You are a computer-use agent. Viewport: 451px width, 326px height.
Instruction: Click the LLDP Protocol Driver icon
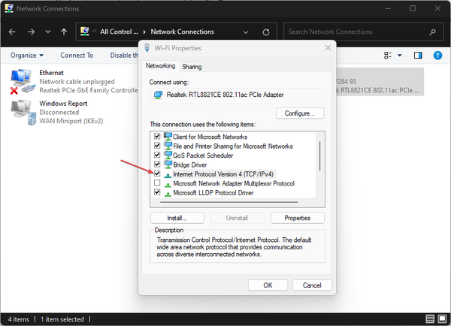coord(168,194)
